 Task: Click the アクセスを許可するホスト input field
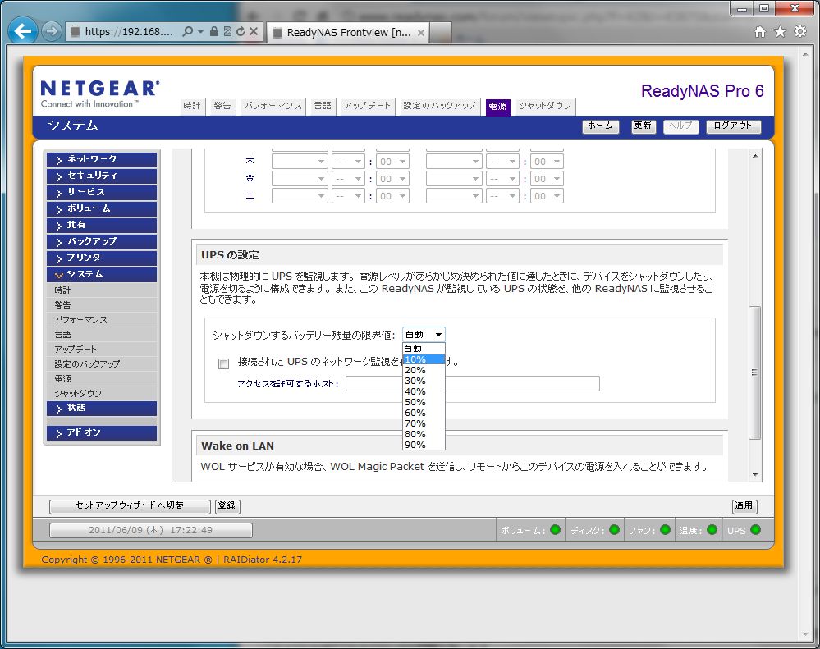(x=472, y=384)
